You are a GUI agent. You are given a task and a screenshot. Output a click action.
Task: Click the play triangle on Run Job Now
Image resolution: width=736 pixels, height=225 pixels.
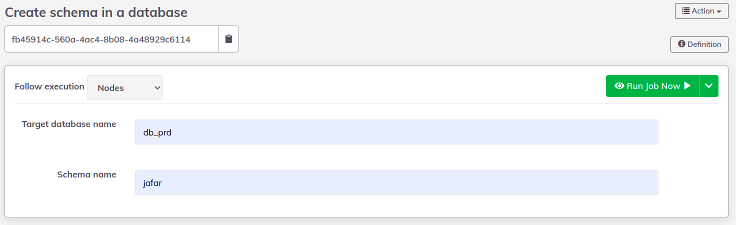click(687, 86)
